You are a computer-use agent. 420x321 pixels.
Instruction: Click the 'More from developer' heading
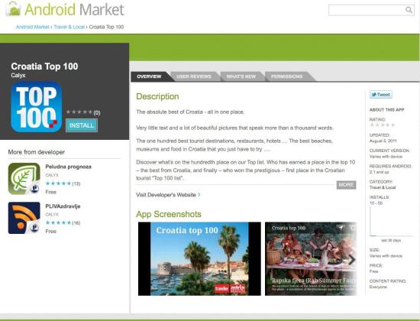point(37,152)
